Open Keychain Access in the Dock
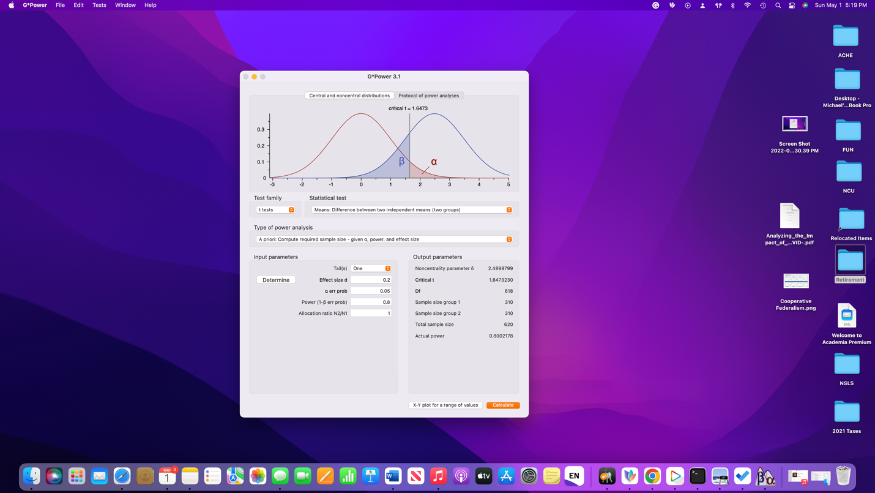This screenshot has width=875, height=493. (x=607, y=476)
